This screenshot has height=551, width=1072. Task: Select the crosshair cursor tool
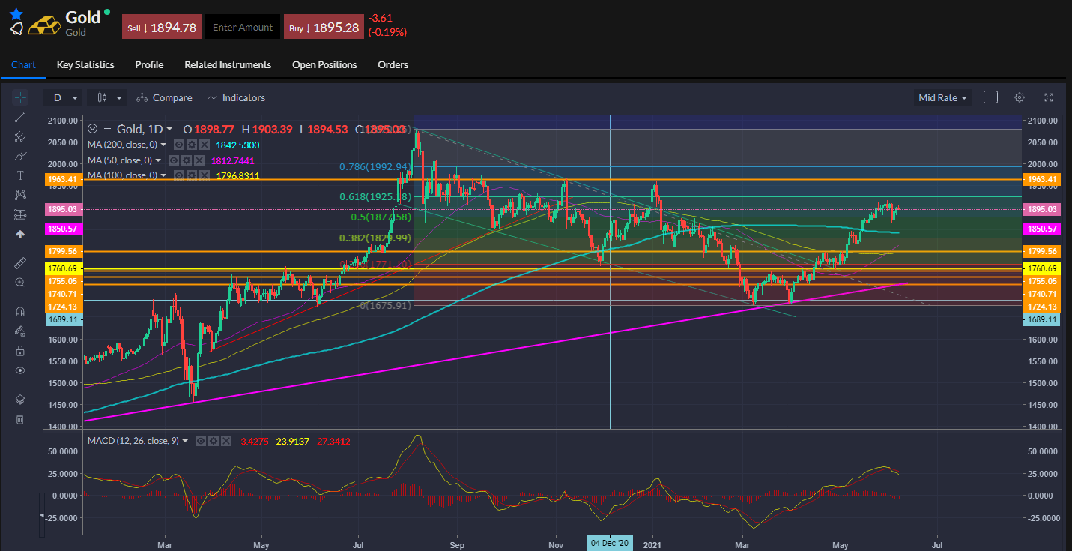pos(20,97)
